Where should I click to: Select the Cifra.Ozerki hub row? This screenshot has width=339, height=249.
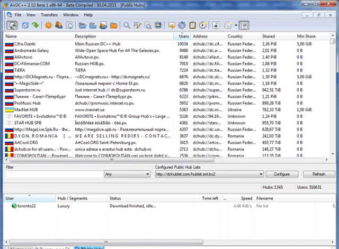pyautogui.click(x=167, y=44)
